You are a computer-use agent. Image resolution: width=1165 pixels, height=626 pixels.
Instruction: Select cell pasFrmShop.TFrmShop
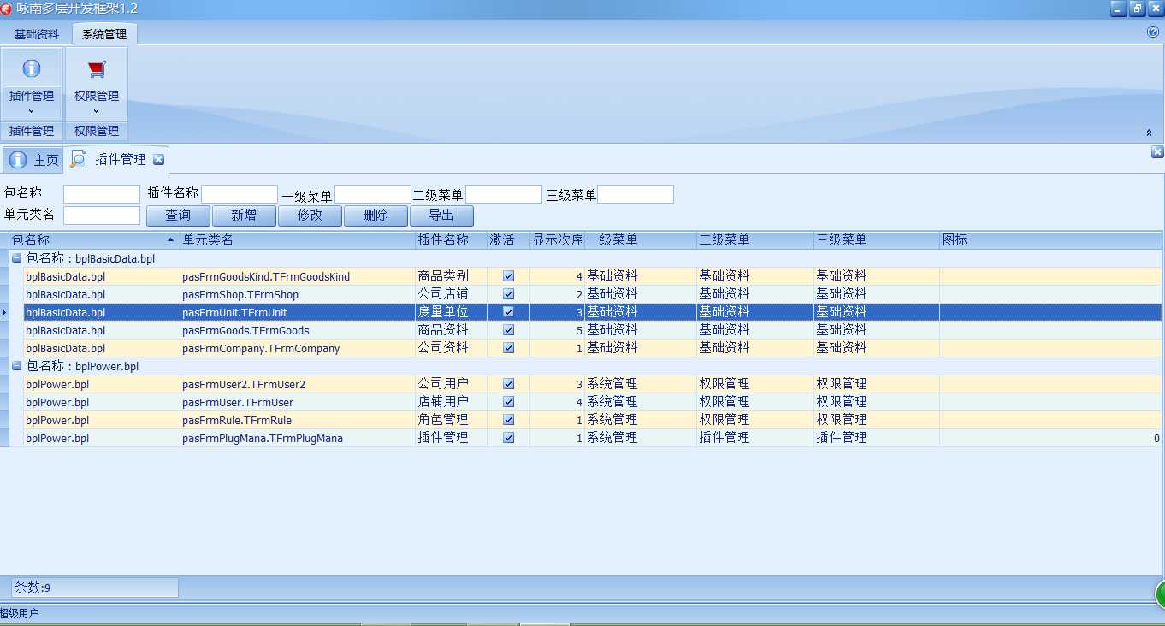(297, 294)
